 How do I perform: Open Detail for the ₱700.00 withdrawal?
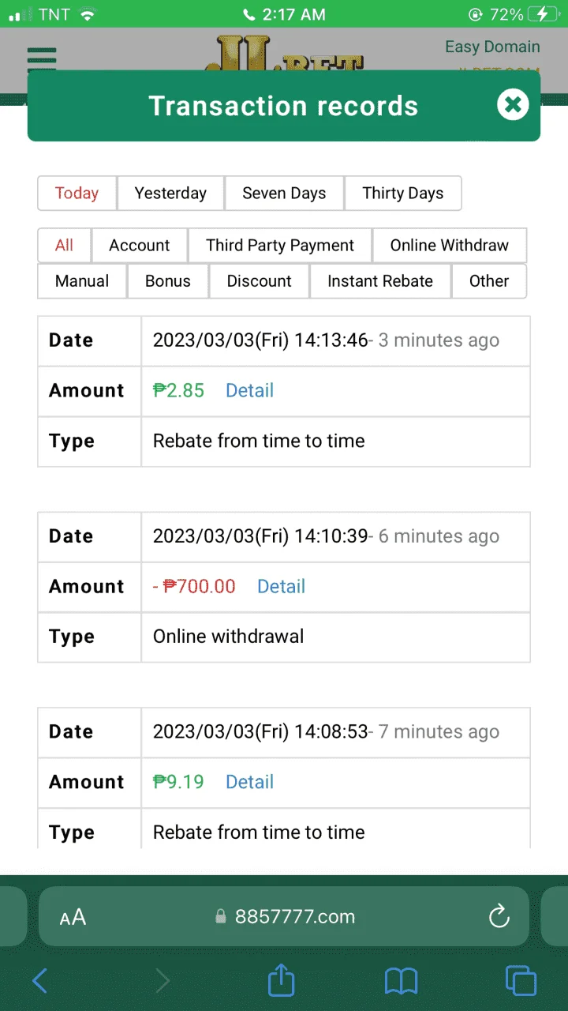281,587
